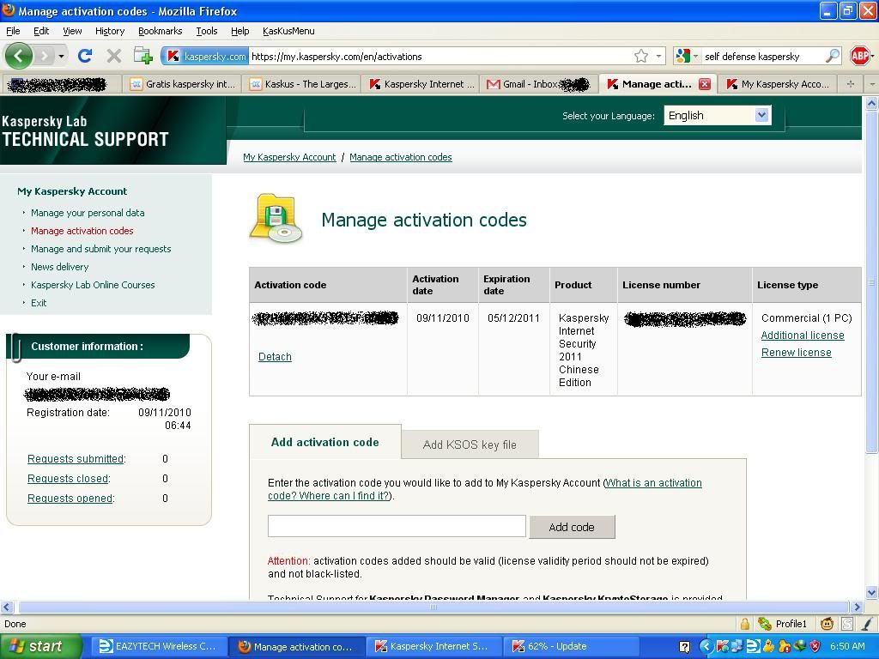Open the back/forward history dropdown arrow
879x659 pixels.
click(61, 56)
